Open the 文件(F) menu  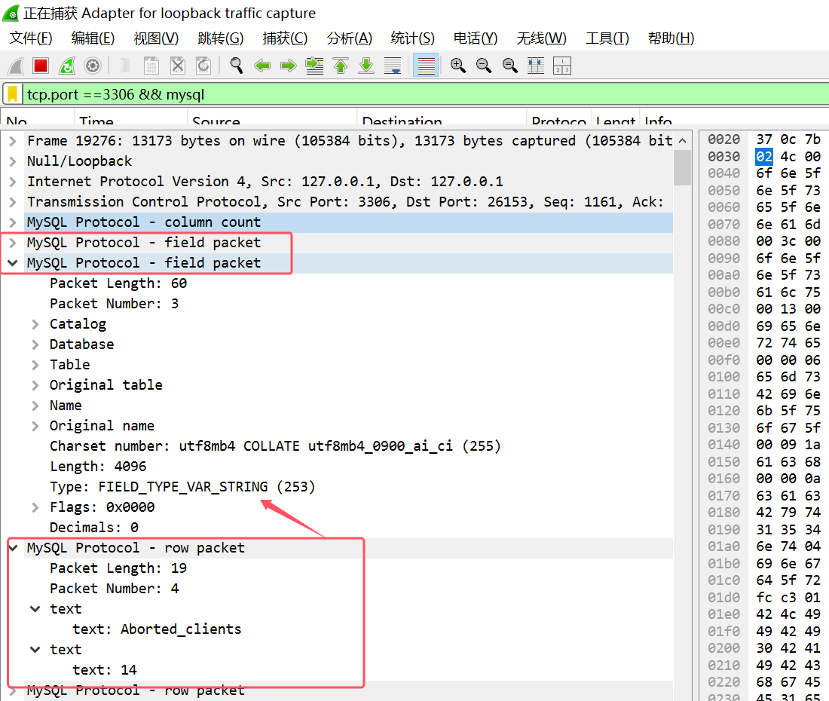click(x=31, y=38)
